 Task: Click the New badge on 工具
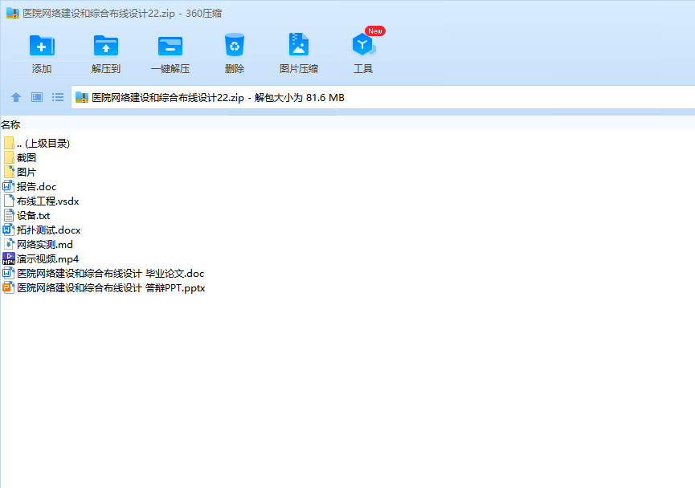pyautogui.click(x=375, y=31)
